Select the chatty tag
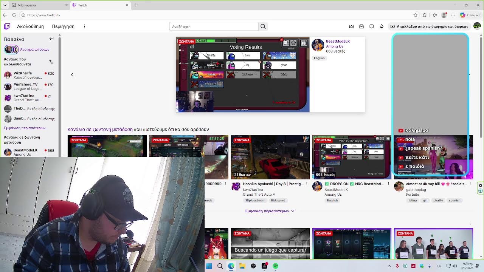 coord(438,200)
